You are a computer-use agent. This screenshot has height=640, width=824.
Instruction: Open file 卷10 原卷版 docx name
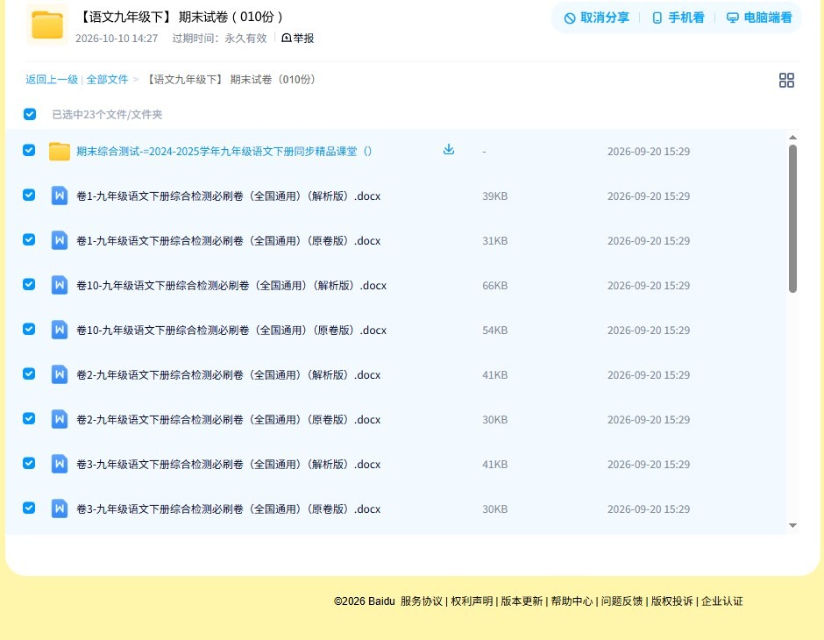tap(231, 330)
